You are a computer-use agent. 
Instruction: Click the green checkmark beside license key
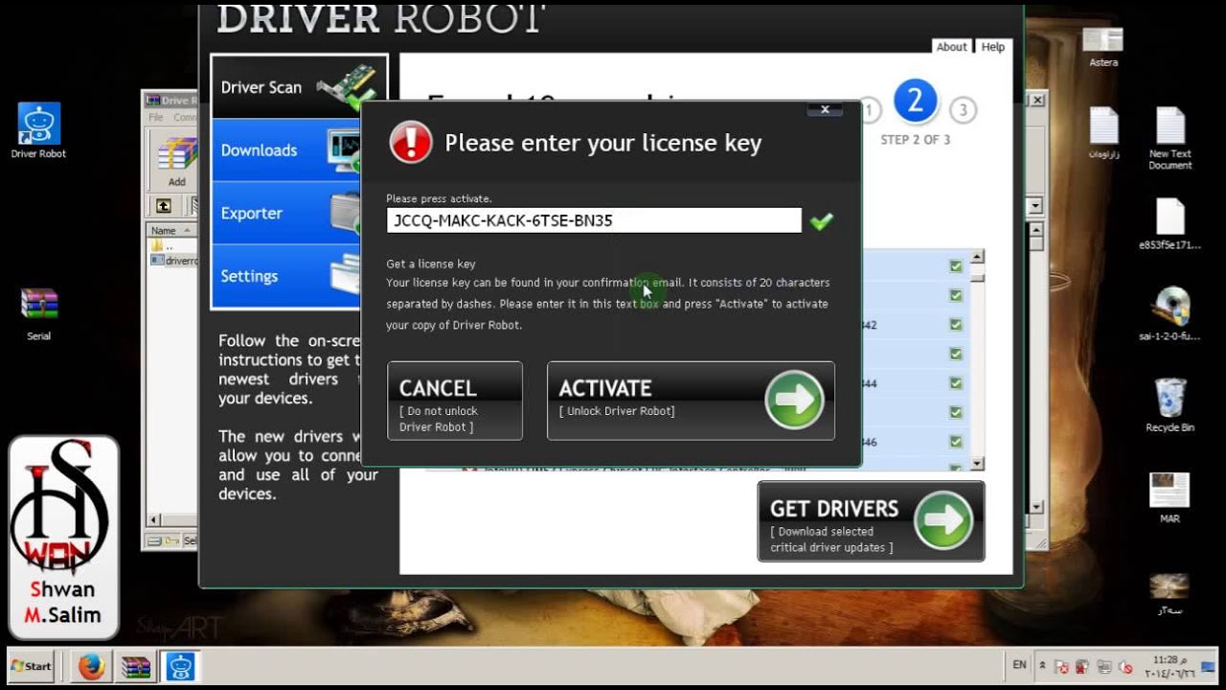pos(821,221)
